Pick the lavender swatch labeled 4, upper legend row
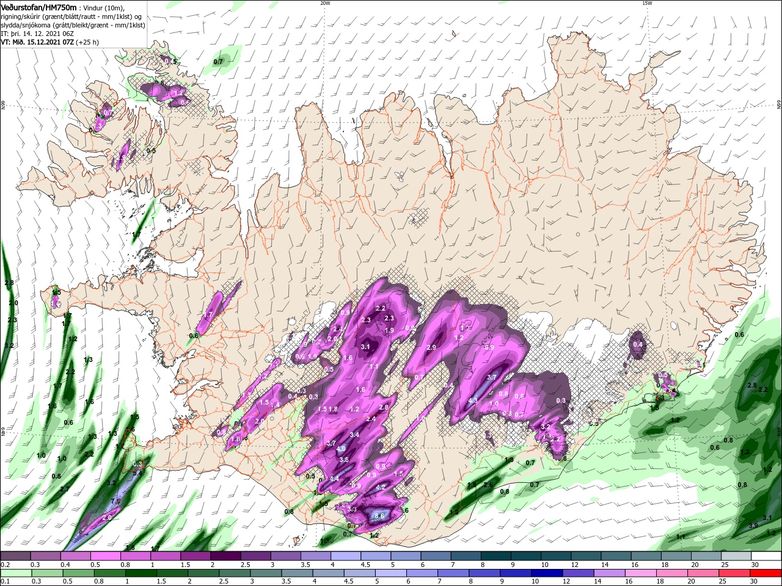 [x=345, y=556]
